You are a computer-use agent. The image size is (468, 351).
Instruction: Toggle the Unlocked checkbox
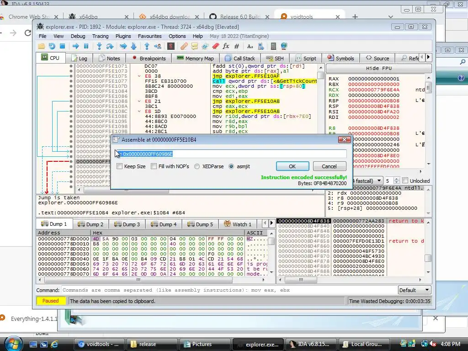click(x=405, y=181)
